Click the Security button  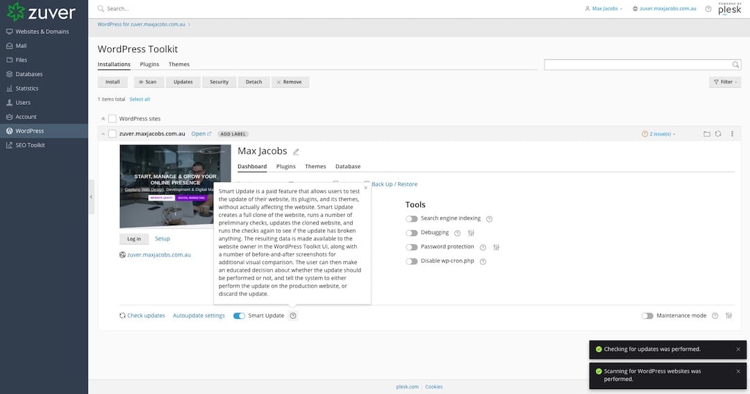[x=219, y=82]
